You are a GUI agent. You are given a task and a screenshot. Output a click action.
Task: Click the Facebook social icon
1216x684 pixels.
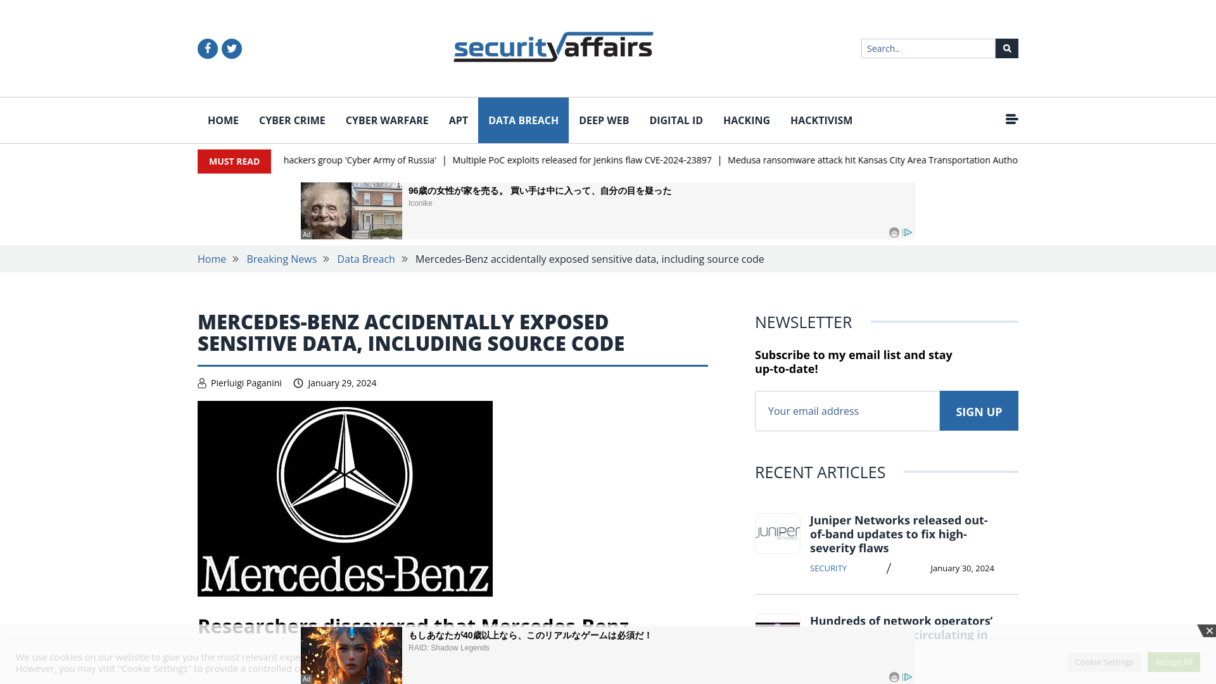(207, 48)
